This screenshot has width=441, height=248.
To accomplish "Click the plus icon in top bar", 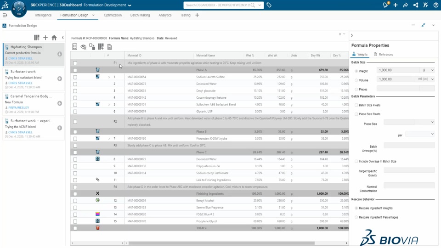I will coord(396,5).
